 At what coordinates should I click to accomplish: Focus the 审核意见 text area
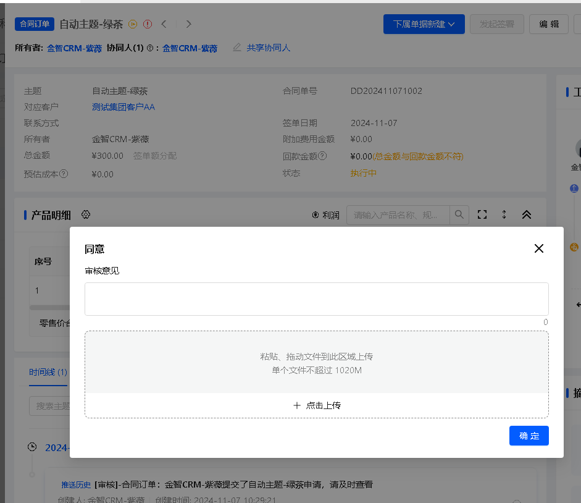[x=317, y=299]
